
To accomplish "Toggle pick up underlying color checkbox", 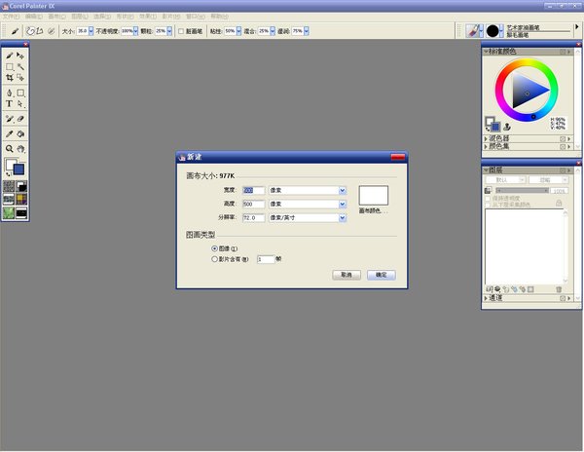I will (x=488, y=205).
